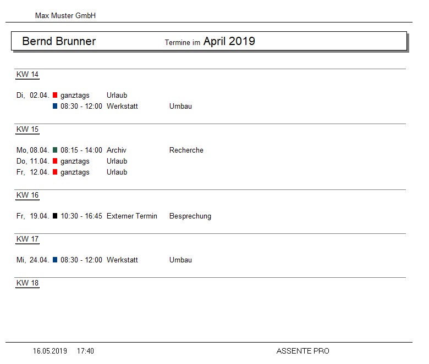Screen dimensions: 429x364
Task: Click the ASSENTE PRO footer label
Action: click(x=303, y=351)
